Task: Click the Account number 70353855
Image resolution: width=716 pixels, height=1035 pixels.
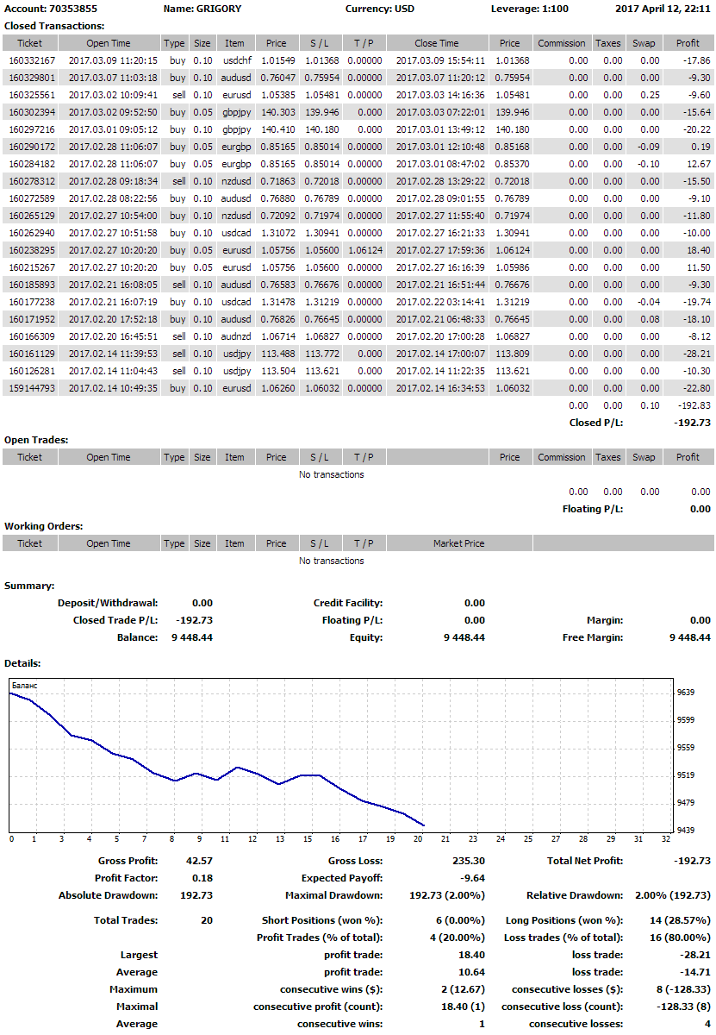Action: pyautogui.click(x=72, y=9)
